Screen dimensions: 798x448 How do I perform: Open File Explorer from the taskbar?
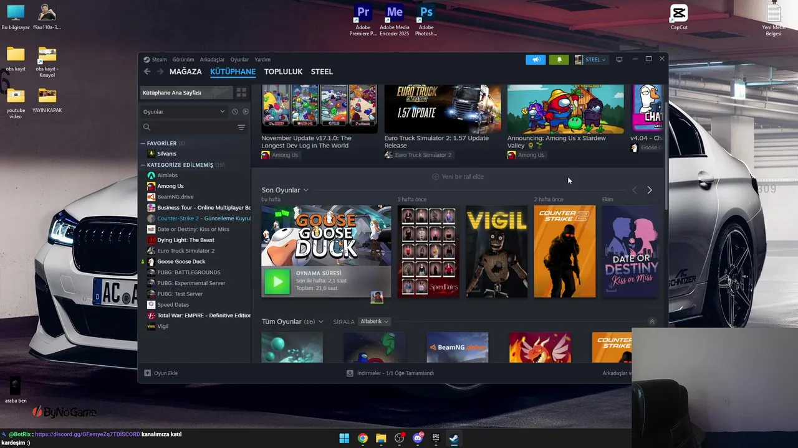coord(381,438)
